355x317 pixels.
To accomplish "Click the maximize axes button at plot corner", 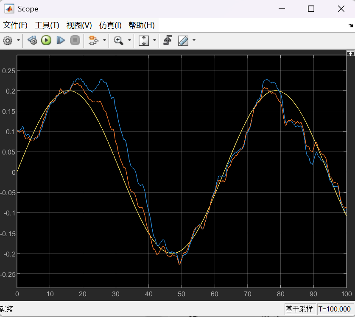I will point(350,53).
